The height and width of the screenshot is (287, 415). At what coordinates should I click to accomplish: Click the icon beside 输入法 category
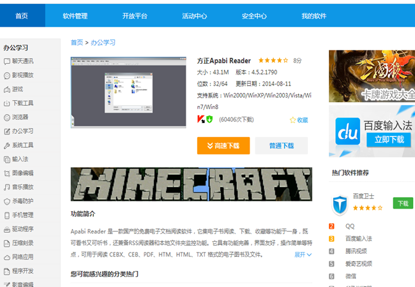[7, 159]
